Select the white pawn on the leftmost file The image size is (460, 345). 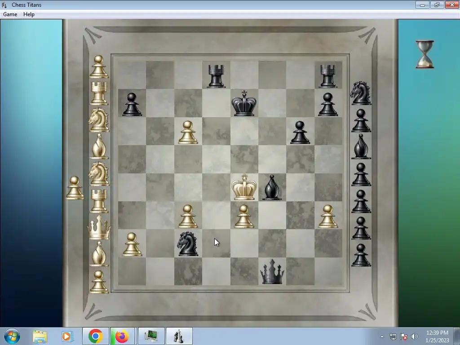coord(132,244)
